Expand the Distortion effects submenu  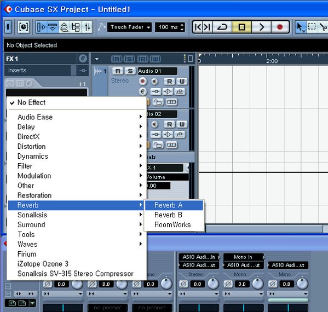[77, 146]
